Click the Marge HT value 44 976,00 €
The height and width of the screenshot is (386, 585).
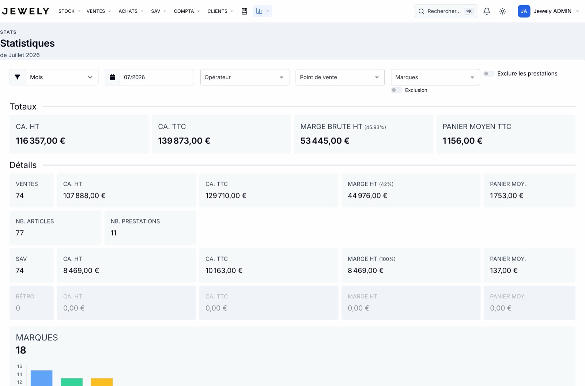367,196
